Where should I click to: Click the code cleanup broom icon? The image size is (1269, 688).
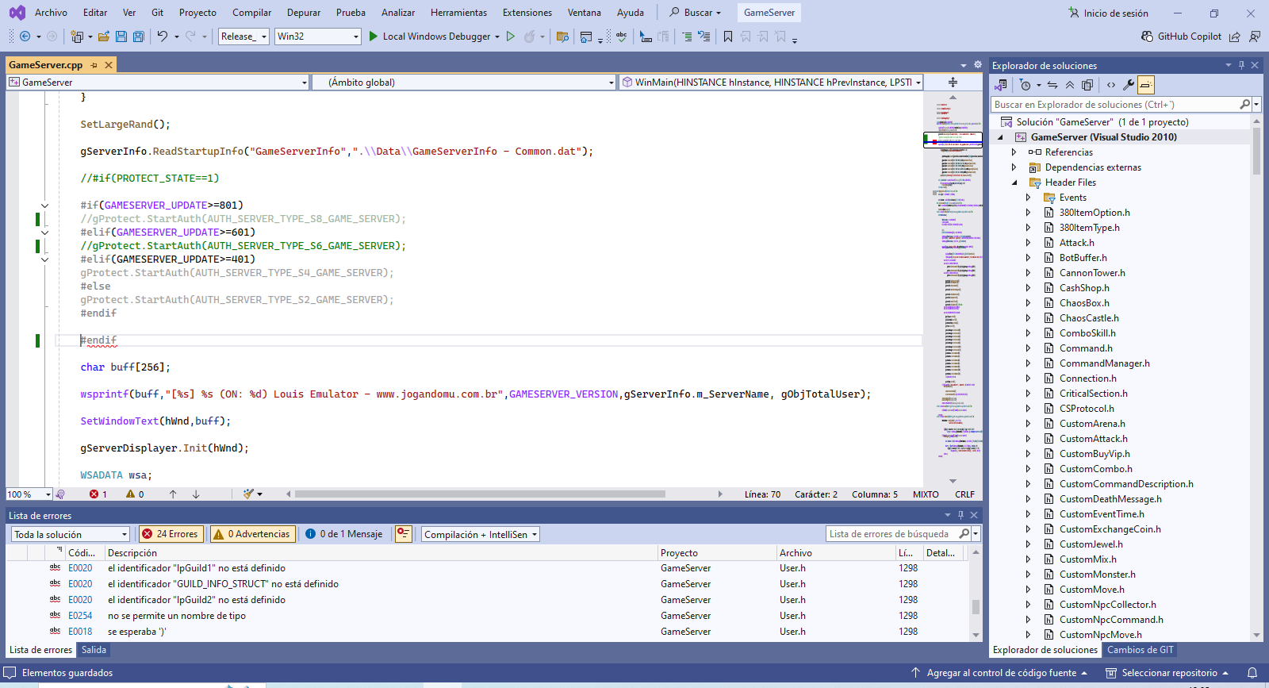click(248, 494)
